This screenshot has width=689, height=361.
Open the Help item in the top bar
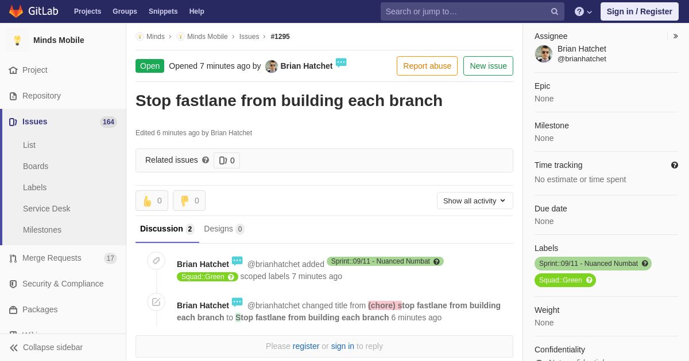197,11
